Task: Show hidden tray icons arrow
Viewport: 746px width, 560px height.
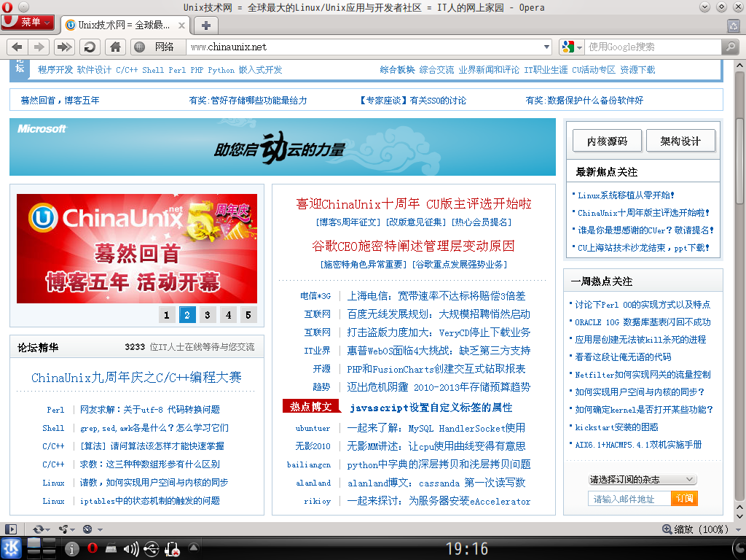Action: click(194, 547)
